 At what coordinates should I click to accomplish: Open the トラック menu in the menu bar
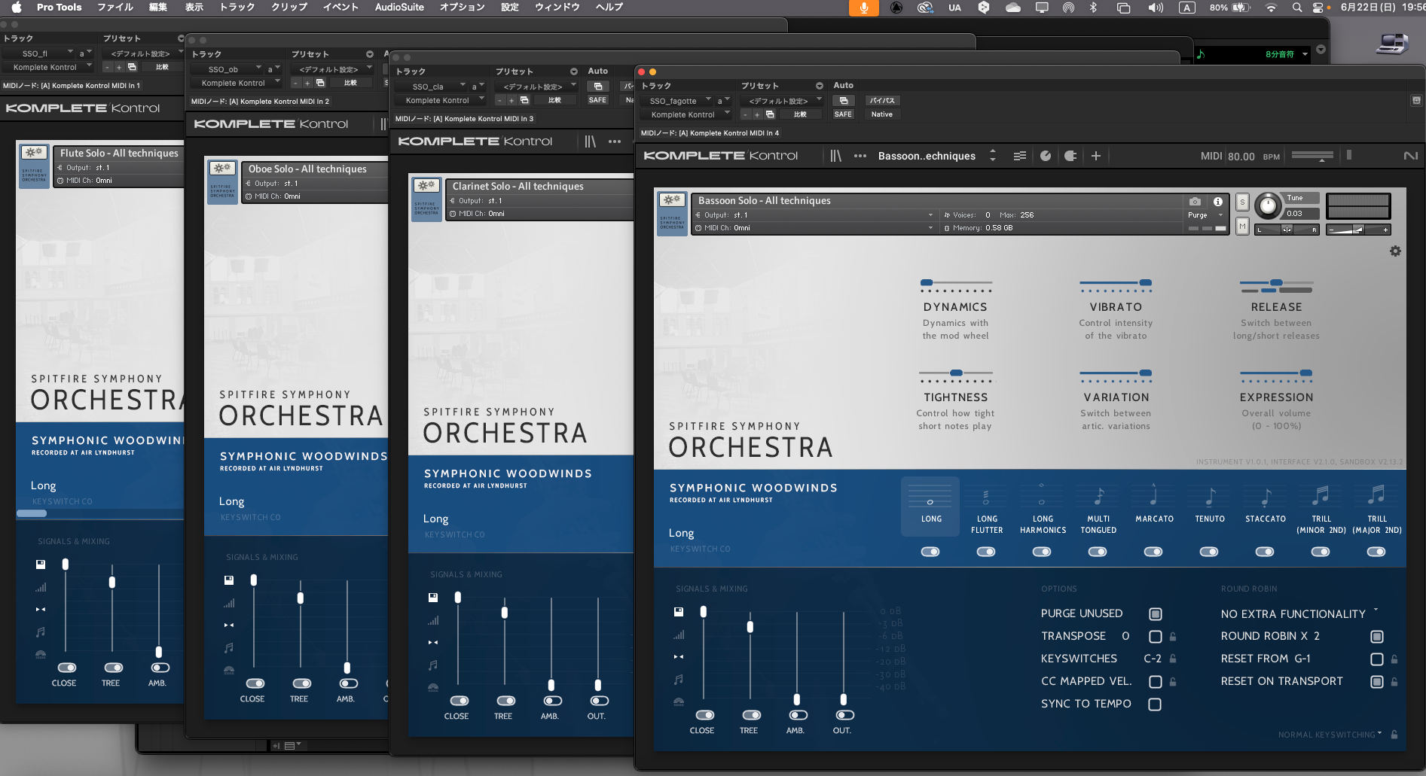tap(237, 7)
